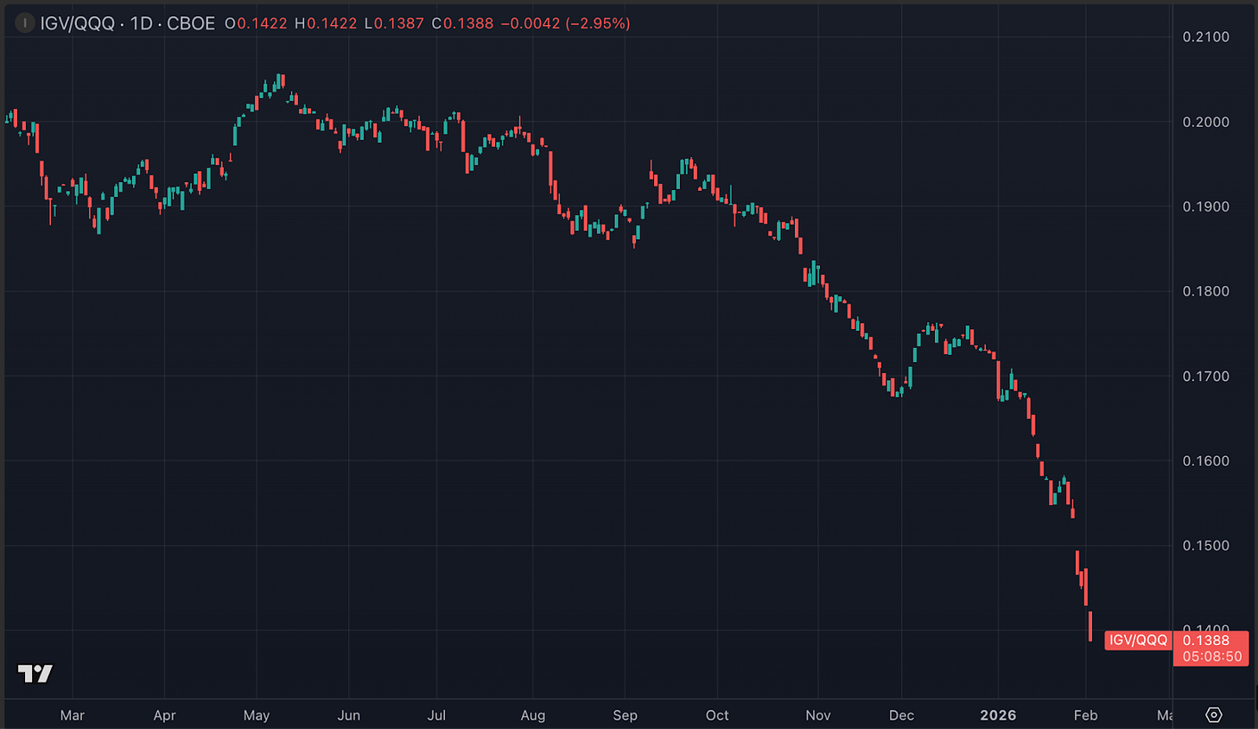Click the Nov label on time axis
1258x729 pixels.
point(818,715)
